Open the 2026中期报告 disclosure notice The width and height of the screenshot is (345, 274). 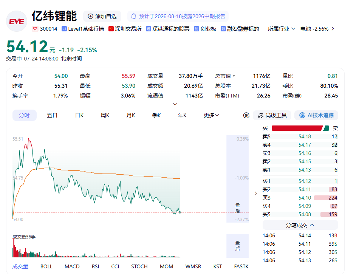(x=178, y=16)
